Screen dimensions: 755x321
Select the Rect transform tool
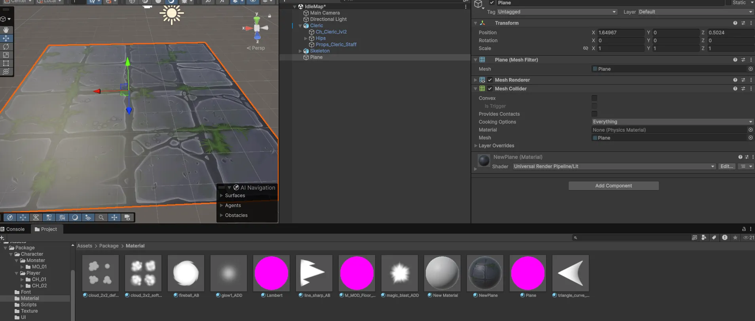pos(6,63)
